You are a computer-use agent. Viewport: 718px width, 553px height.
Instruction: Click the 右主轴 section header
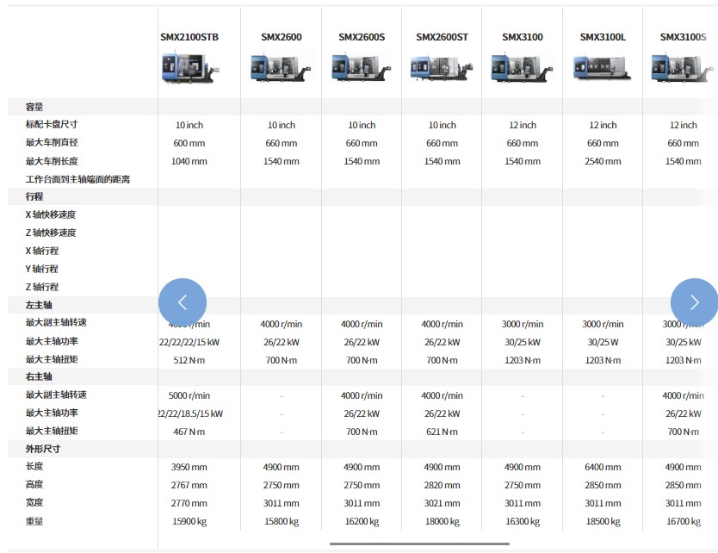pyautogui.click(x=39, y=376)
